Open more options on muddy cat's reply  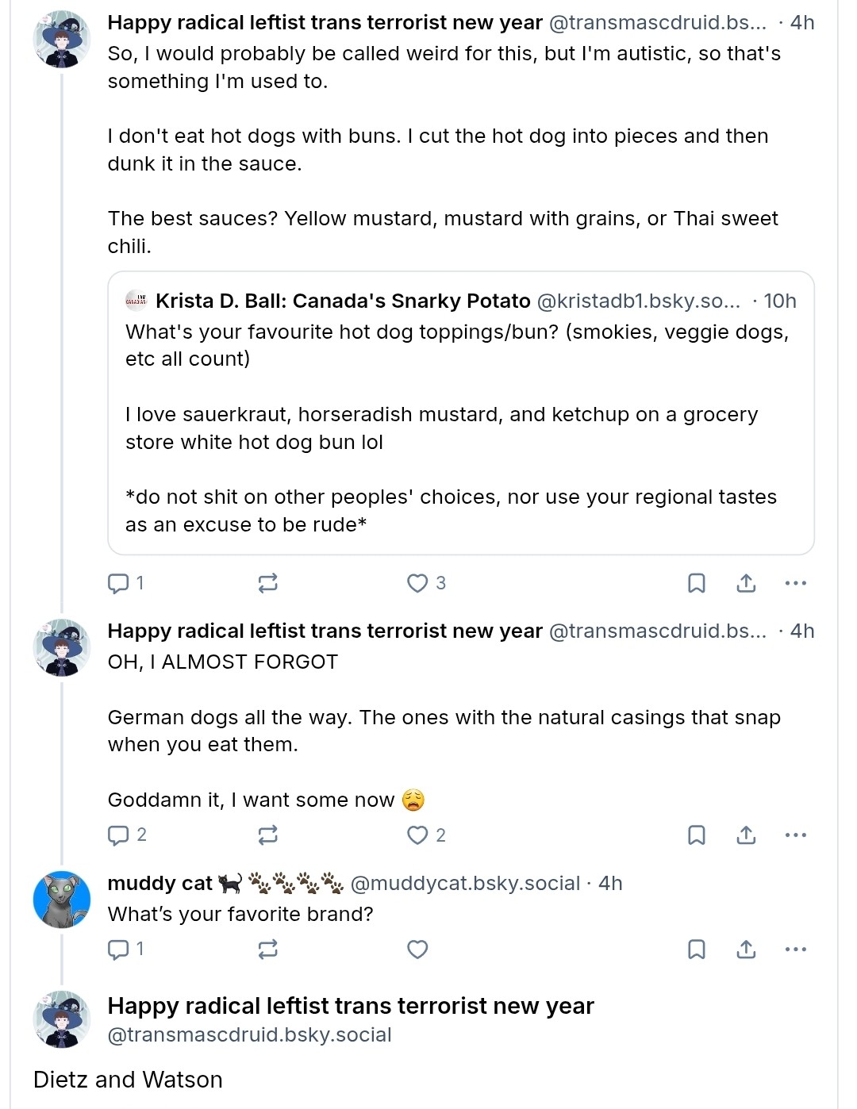[795, 950]
